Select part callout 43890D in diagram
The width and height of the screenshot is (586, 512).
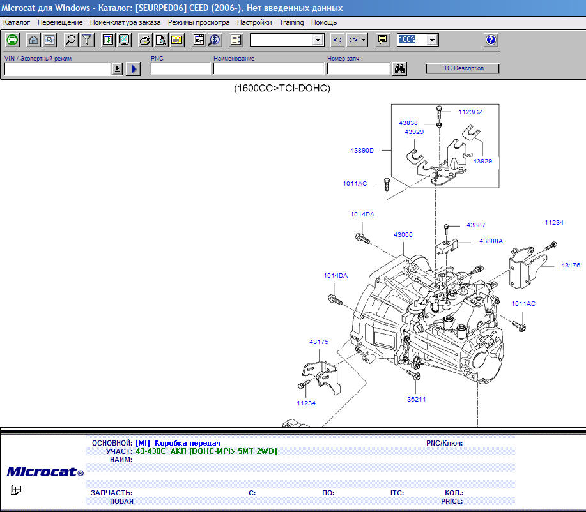click(362, 151)
